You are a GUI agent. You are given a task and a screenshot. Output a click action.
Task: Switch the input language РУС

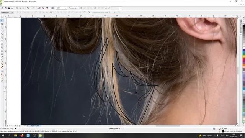tap(227, 135)
